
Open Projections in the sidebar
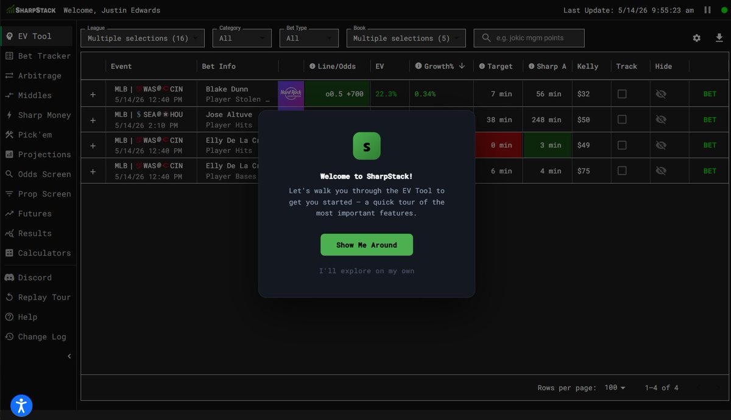[37, 155]
